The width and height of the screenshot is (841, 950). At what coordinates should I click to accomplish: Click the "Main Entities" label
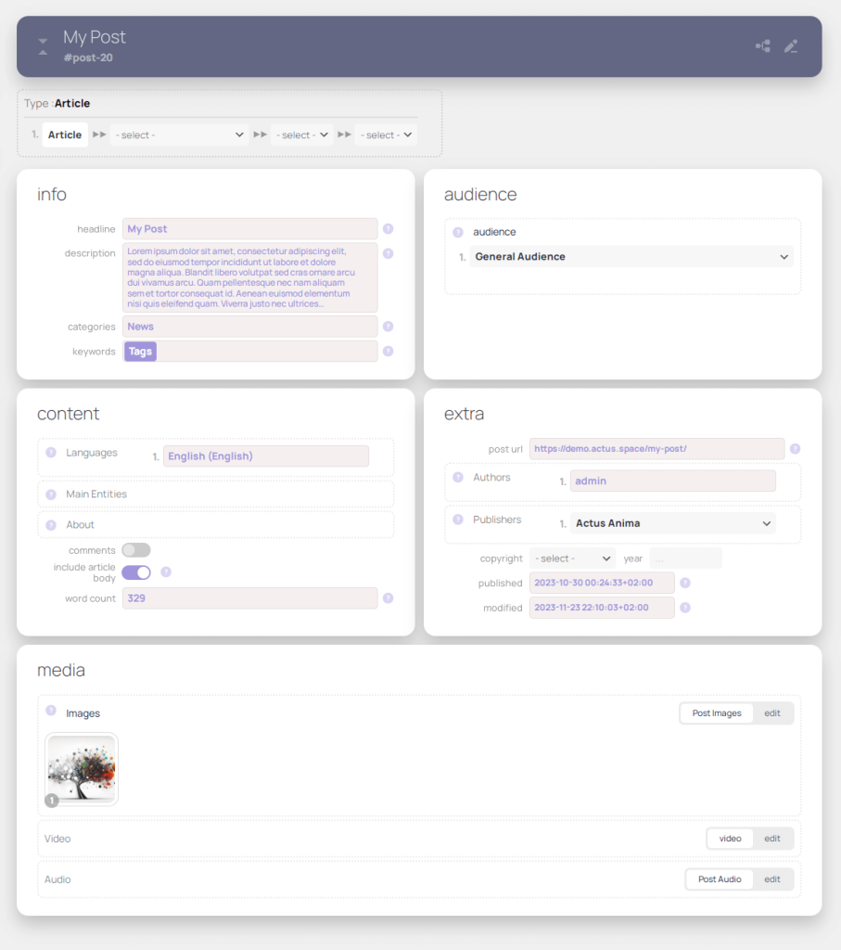pos(96,494)
